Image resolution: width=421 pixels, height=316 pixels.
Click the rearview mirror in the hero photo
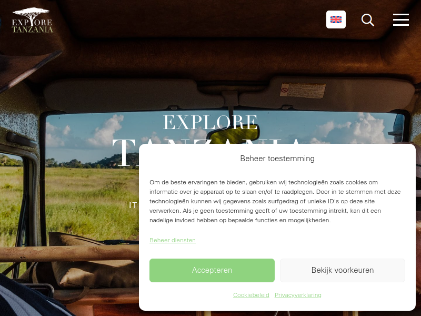pos(238,133)
